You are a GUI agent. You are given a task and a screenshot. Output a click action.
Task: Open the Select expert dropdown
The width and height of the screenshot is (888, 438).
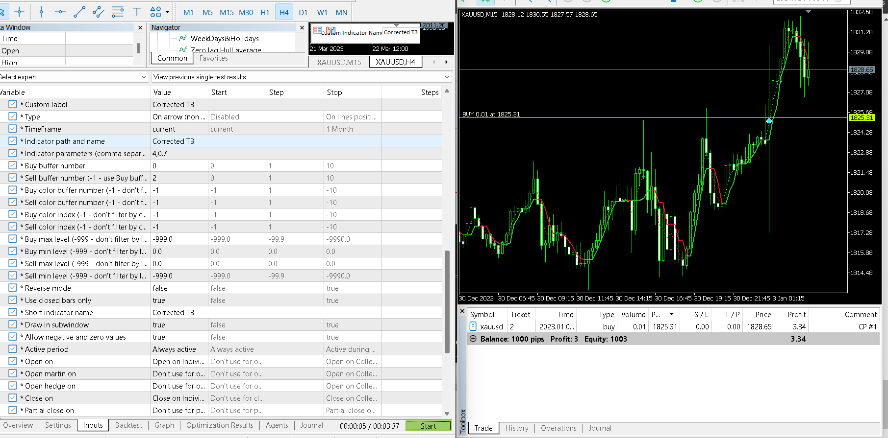[73, 77]
